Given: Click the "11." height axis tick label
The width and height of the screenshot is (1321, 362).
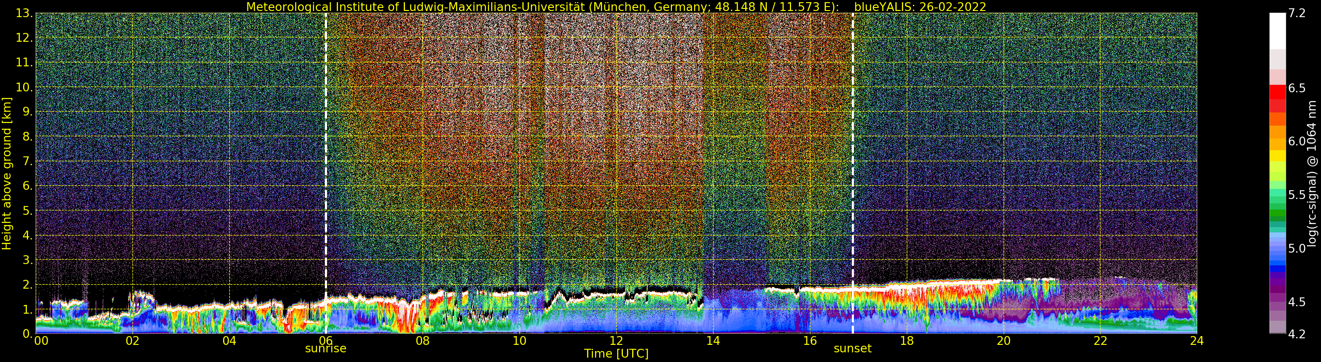Looking at the screenshot, I should pyautogui.click(x=24, y=62).
